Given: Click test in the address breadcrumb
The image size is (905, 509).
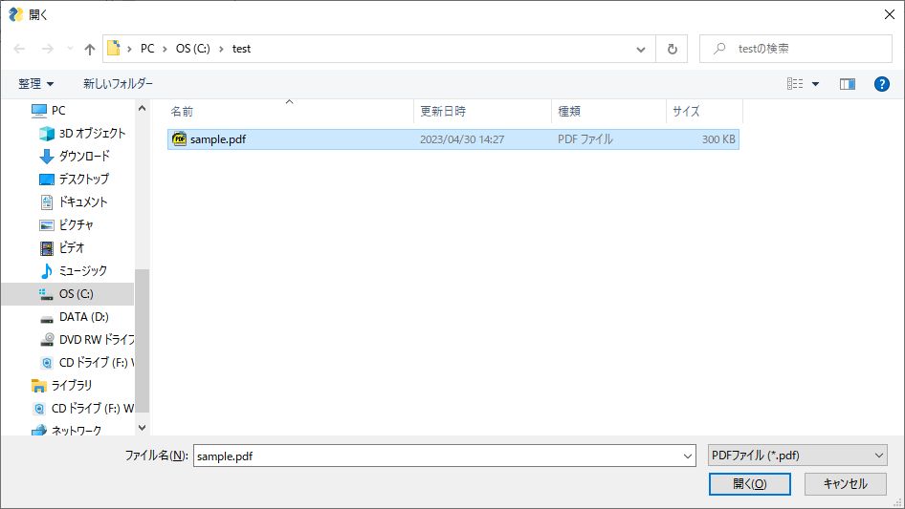Looking at the screenshot, I should 241,49.
